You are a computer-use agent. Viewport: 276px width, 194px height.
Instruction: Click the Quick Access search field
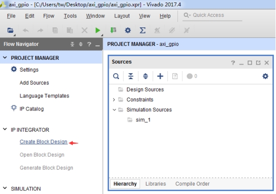(212, 15)
